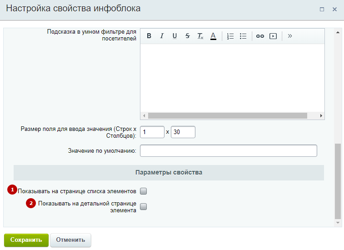
Task: Click the Сохранить button
Action: click(x=26, y=240)
